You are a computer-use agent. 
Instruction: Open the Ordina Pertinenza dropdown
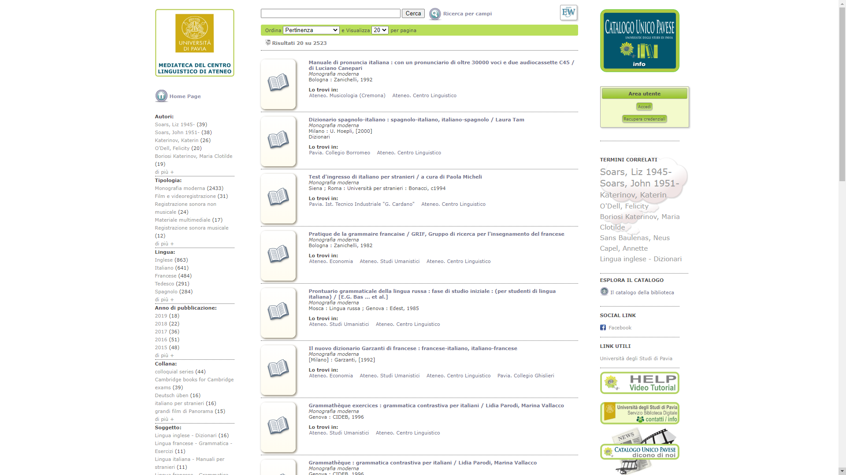pos(311,30)
